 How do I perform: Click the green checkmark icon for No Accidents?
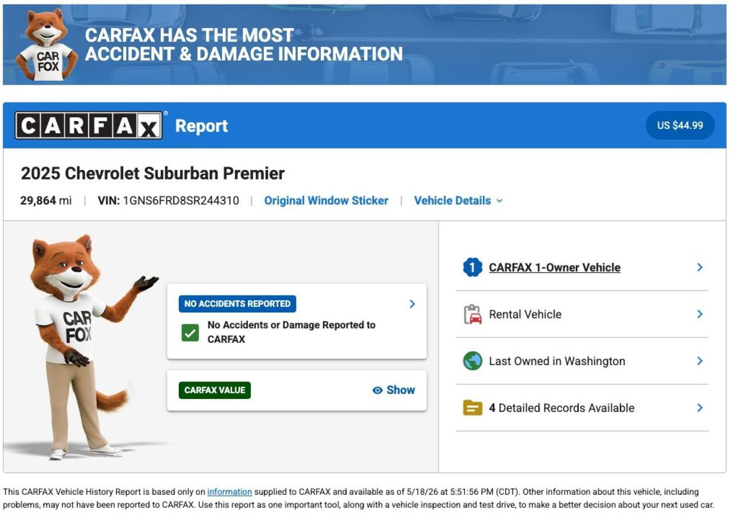click(x=190, y=332)
